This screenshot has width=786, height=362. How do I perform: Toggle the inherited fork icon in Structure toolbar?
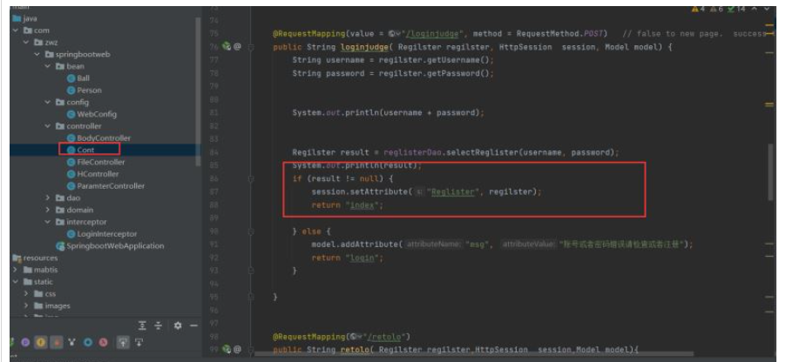[x=72, y=343]
